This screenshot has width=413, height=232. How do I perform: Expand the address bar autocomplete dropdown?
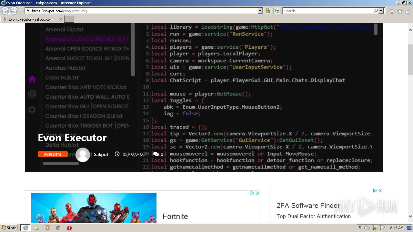(x=260, y=11)
